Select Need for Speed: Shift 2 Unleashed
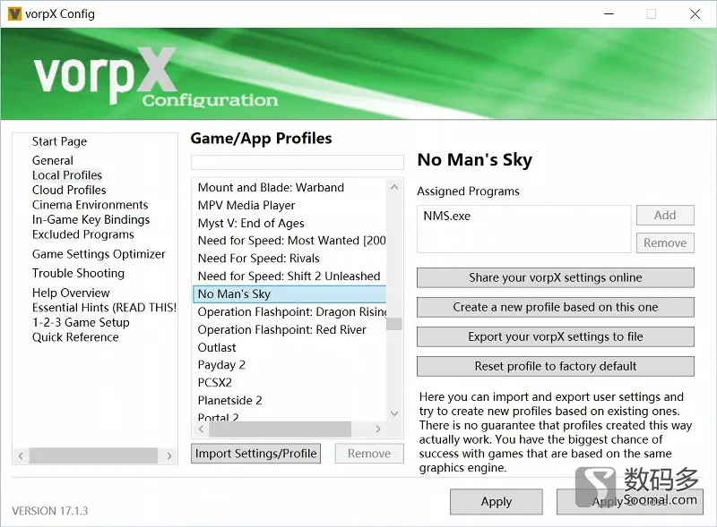The image size is (717, 527). point(289,276)
